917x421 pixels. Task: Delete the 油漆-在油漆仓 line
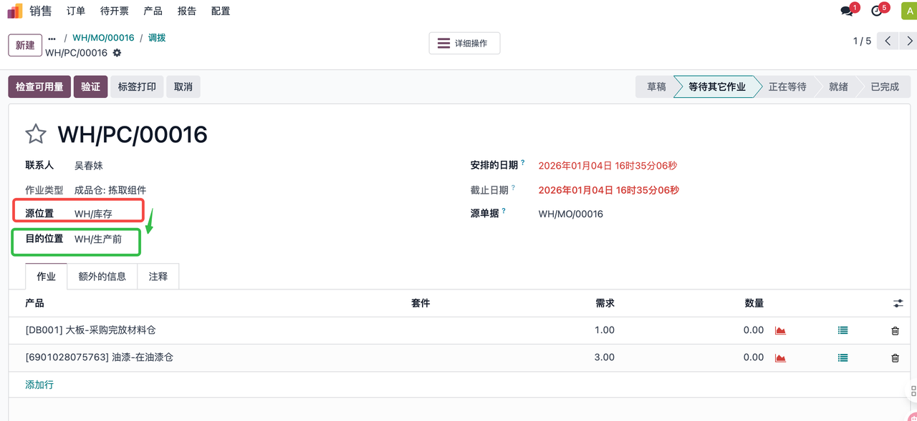(x=895, y=357)
